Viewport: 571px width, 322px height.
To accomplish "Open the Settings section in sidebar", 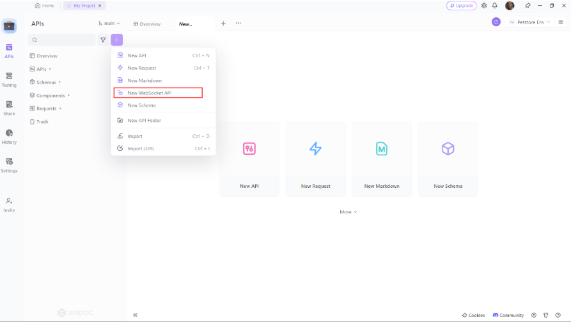I will (x=9, y=165).
